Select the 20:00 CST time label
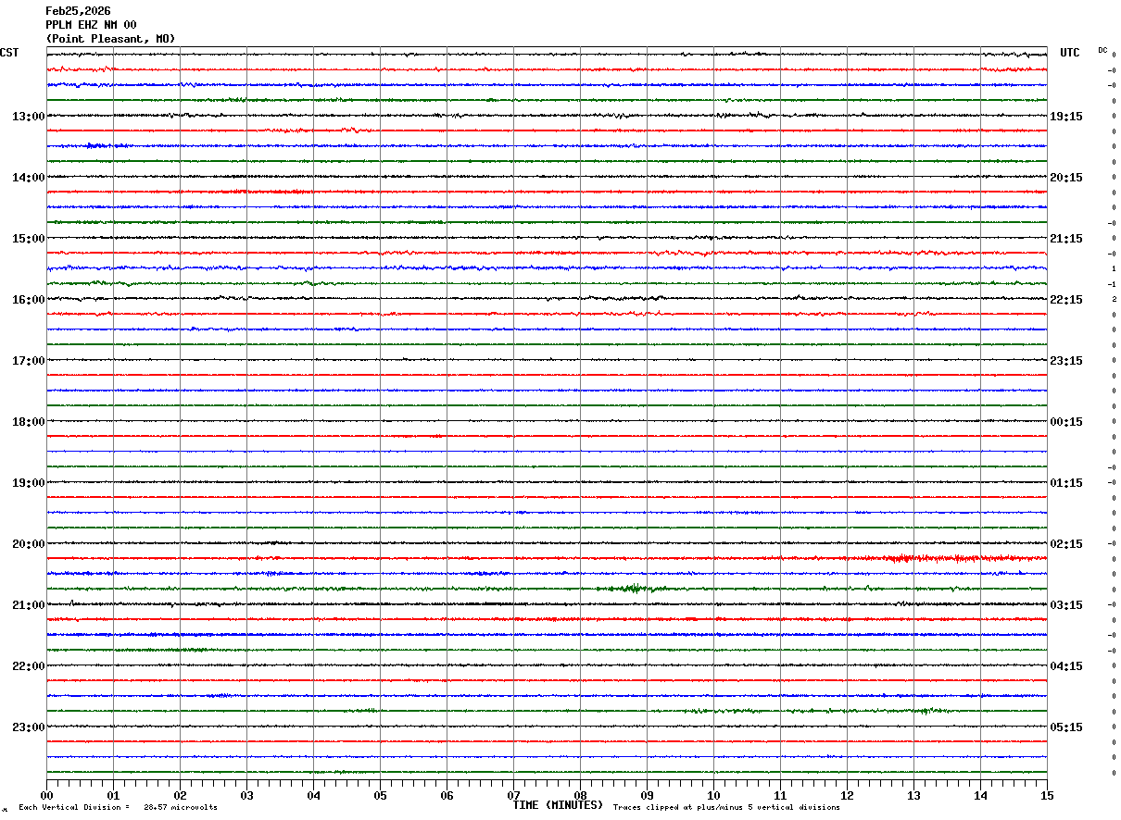1121x820 pixels. 28,544
